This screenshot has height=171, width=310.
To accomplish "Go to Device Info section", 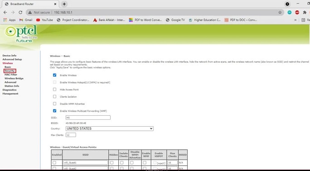I will click(x=10, y=56).
